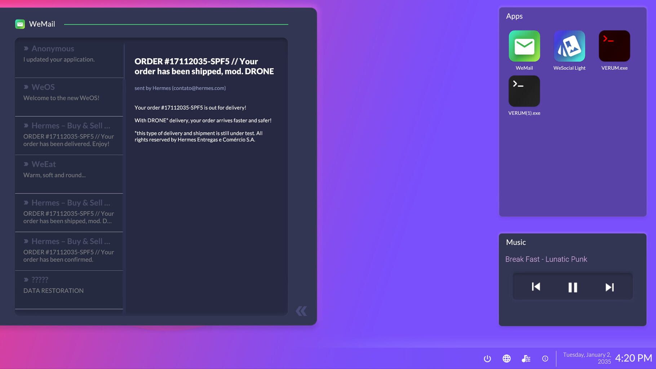The width and height of the screenshot is (656, 369).
Task: Open the globe network icon in taskbar
Action: click(506, 359)
